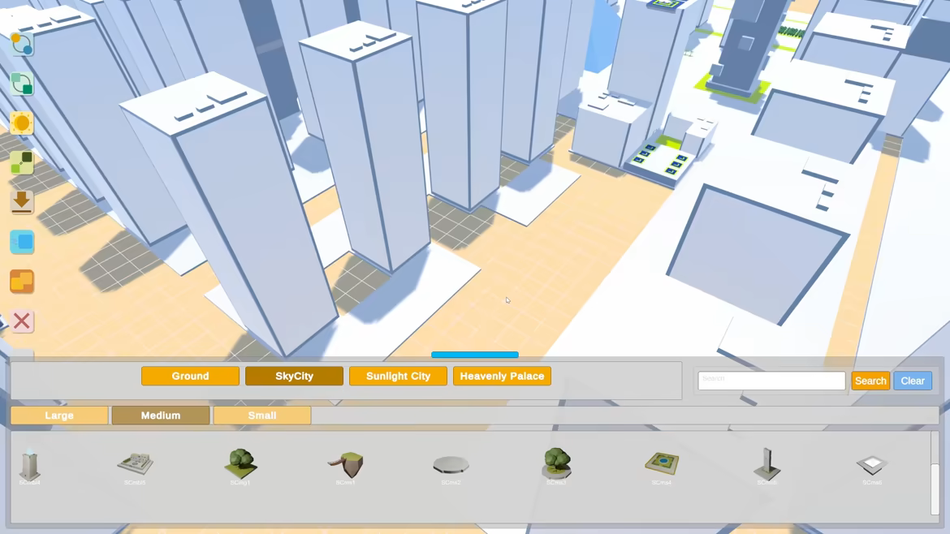Filter by Small size
This screenshot has width=950, height=534.
pyautogui.click(x=262, y=416)
